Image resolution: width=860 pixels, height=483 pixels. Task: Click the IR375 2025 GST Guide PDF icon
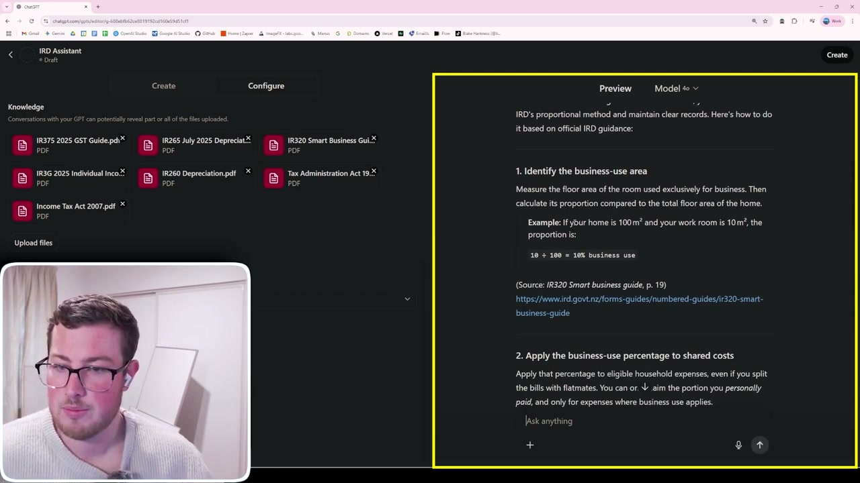click(22, 146)
